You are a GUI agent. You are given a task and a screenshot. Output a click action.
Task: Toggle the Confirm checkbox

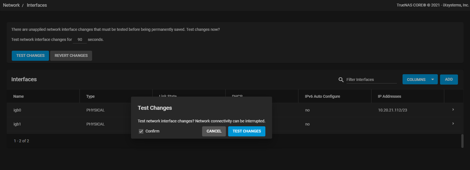point(141,131)
